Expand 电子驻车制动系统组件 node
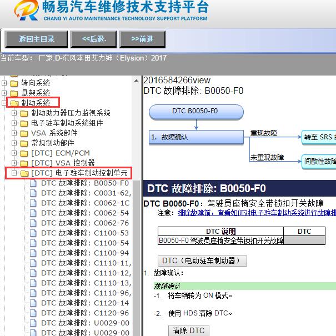336x336 pixels. 14,123
